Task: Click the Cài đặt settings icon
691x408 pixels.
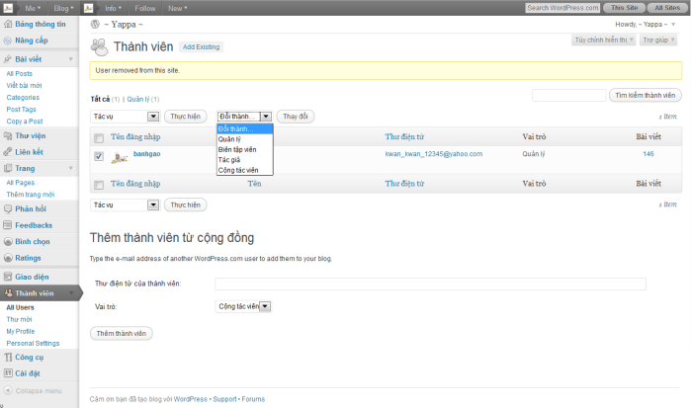Action: (x=8, y=372)
